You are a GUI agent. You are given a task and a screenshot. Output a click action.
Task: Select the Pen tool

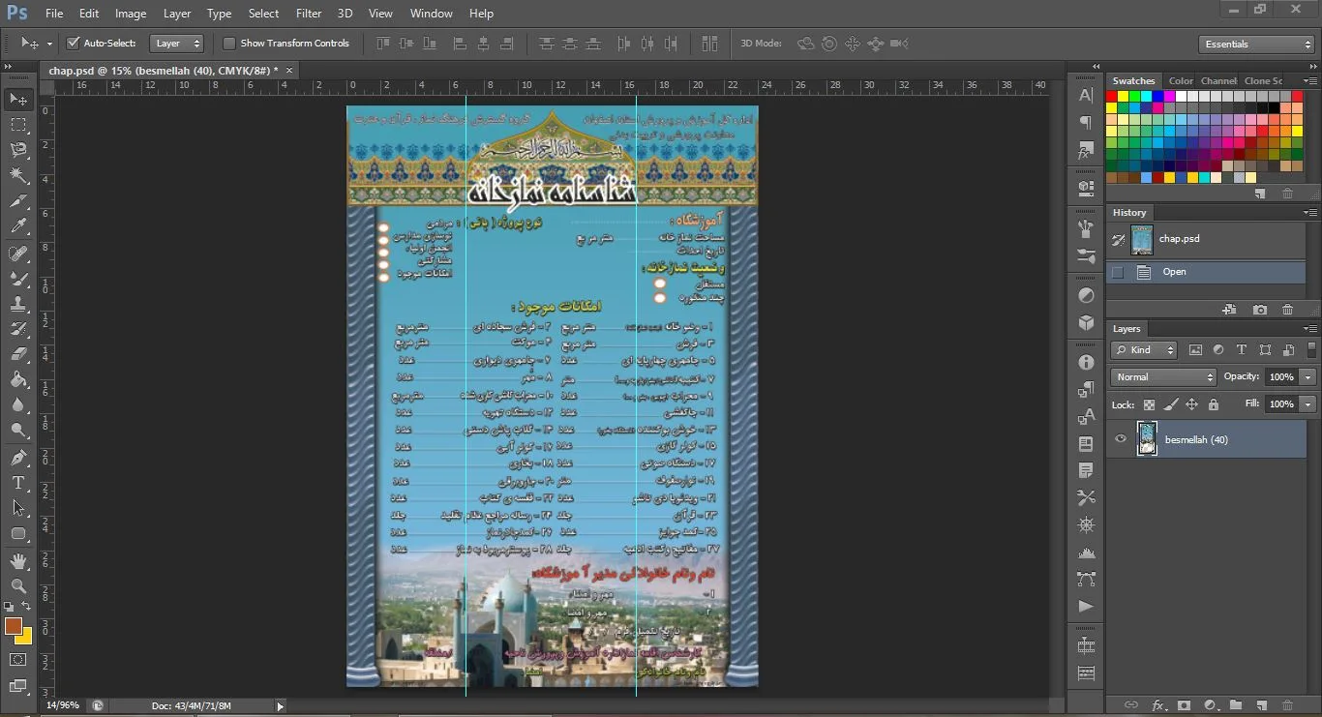pyautogui.click(x=18, y=457)
